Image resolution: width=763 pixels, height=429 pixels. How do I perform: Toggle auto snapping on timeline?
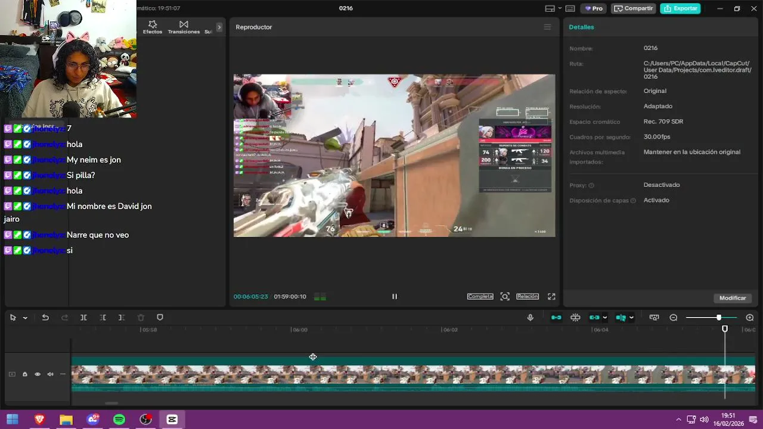click(x=575, y=318)
